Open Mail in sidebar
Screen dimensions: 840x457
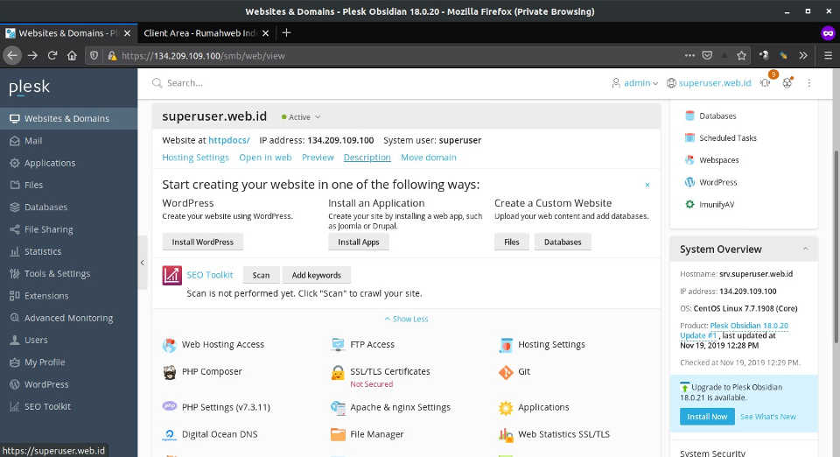click(68, 141)
